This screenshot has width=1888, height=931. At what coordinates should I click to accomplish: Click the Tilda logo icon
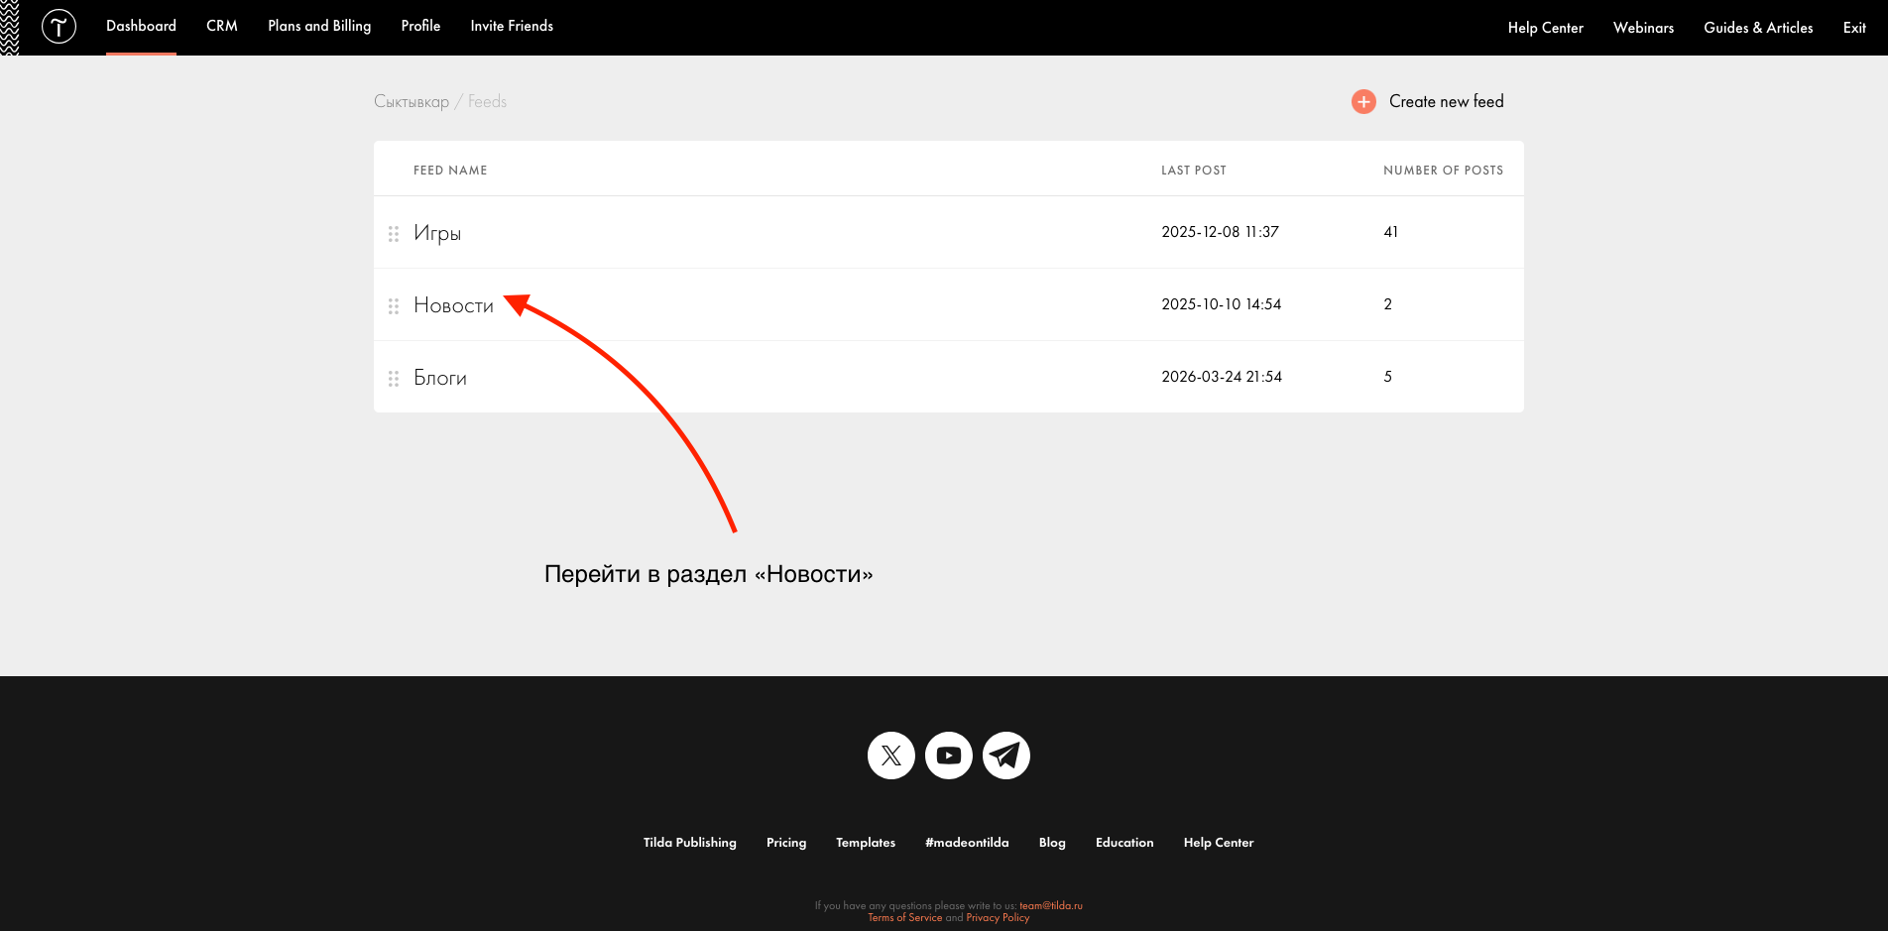click(x=59, y=27)
